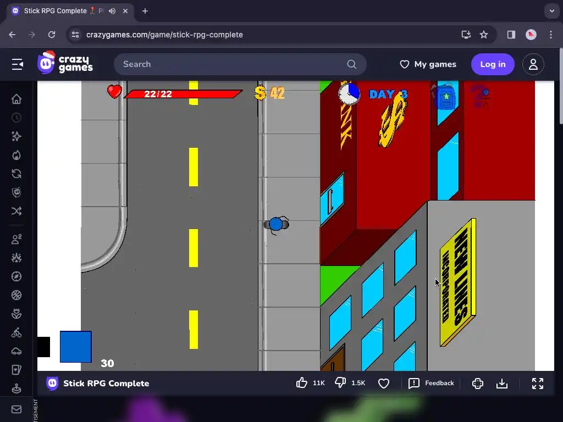Open the two-player games icon
The image size is (563, 422).
pyautogui.click(x=16, y=239)
